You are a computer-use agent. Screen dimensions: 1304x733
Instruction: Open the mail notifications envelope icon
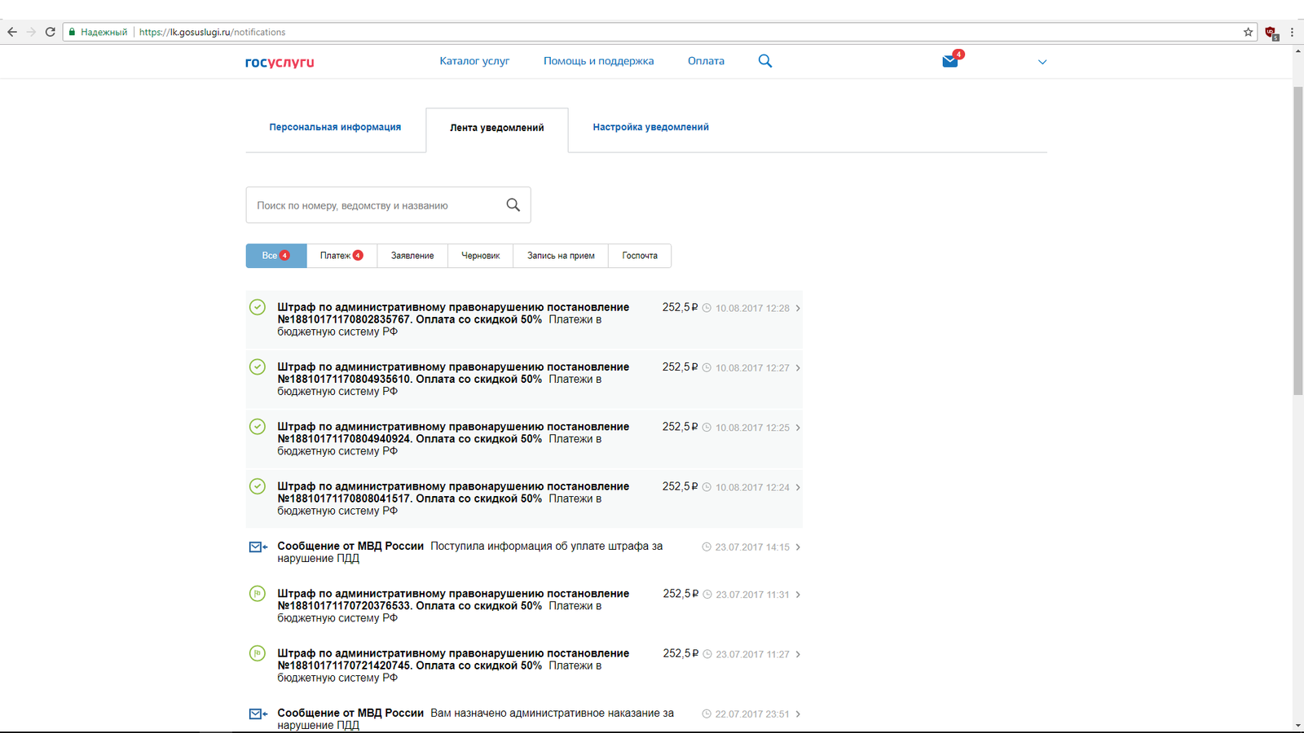coord(950,61)
